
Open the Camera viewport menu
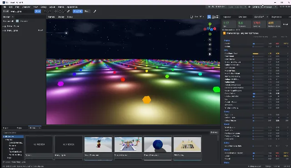coord(51,17)
